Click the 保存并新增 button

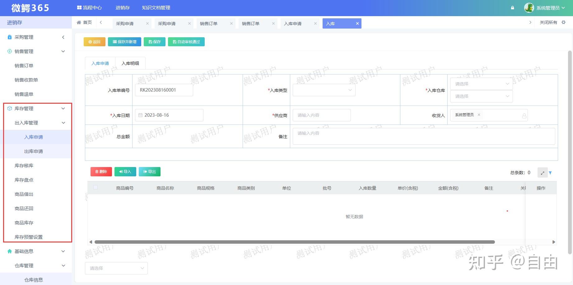[x=124, y=42]
